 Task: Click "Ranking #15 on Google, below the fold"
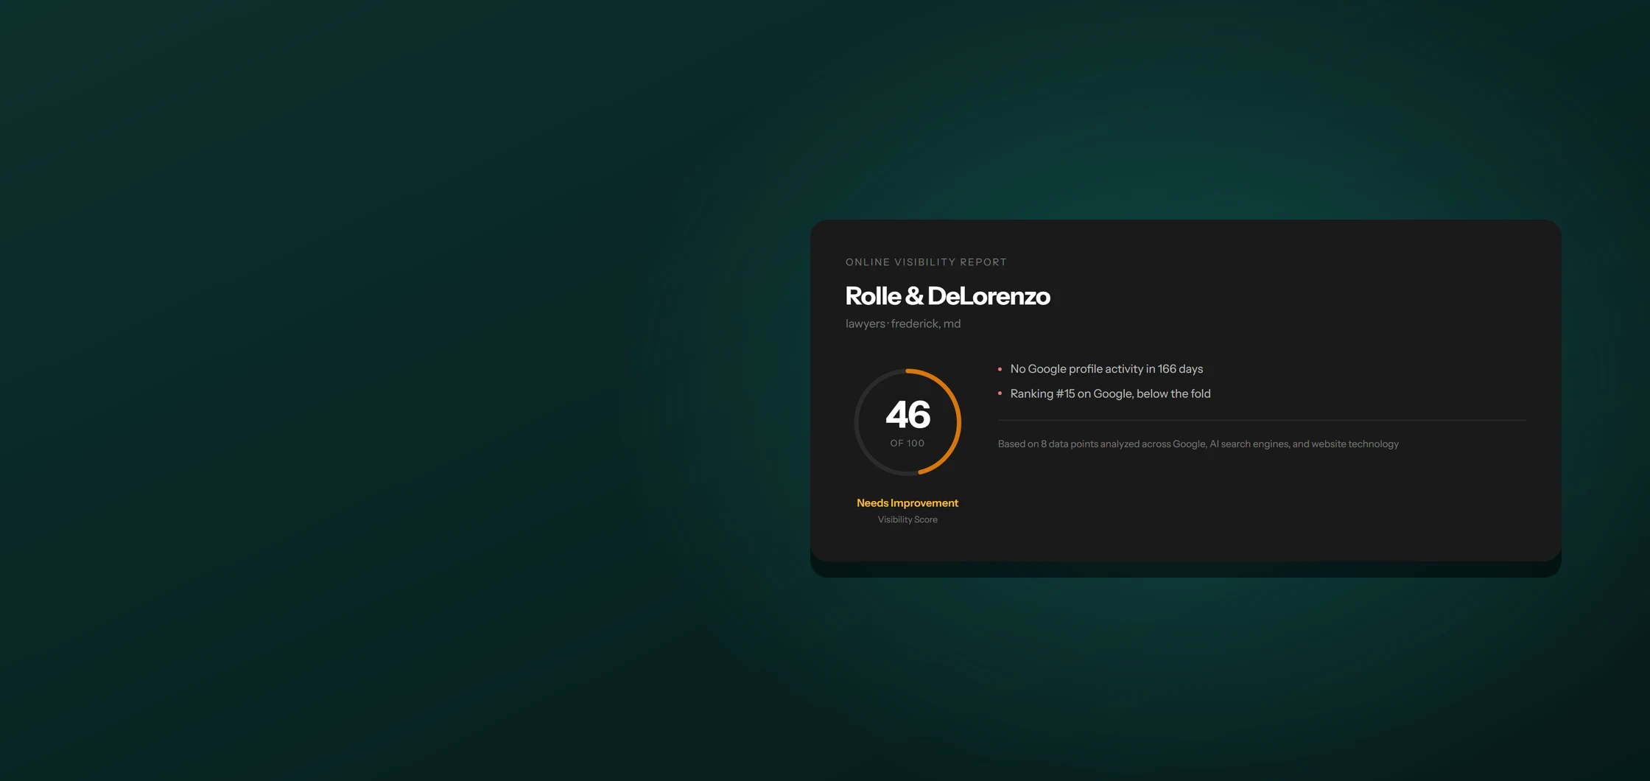click(1110, 394)
